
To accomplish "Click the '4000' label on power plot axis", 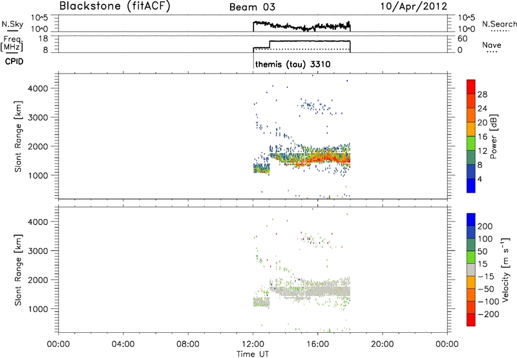I will (x=38, y=89).
